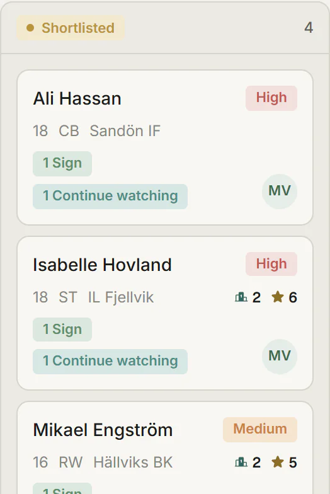Viewport: 330px width, 494px height.
Task: Click Continue watching tag on Ali Hassan's card
Action: tap(110, 197)
